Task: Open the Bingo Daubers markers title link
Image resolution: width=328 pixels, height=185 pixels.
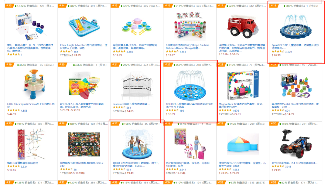Action: click(x=188, y=46)
